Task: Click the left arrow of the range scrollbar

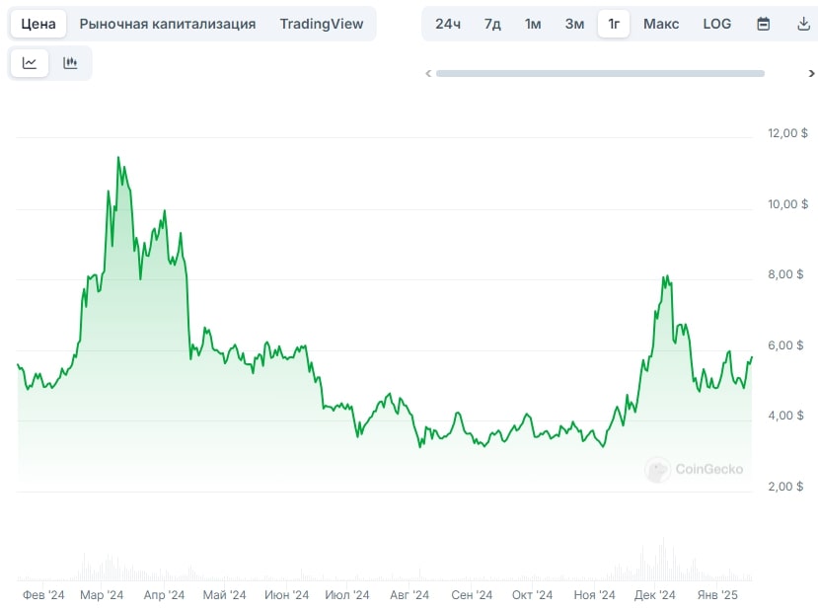Action: [x=428, y=74]
